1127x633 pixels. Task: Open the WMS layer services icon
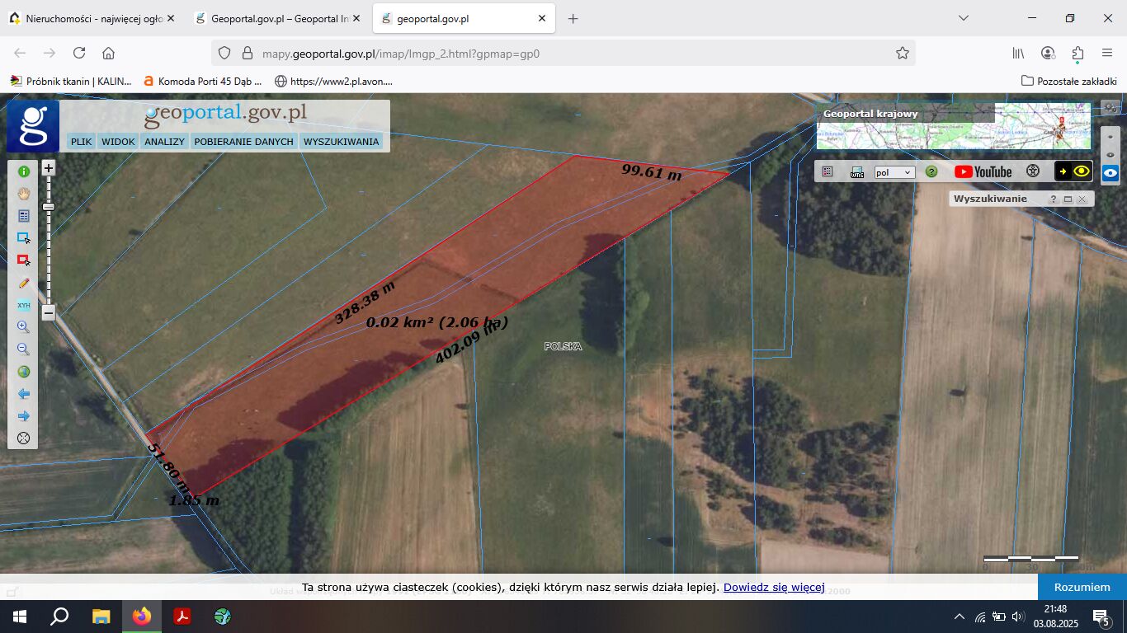857,171
